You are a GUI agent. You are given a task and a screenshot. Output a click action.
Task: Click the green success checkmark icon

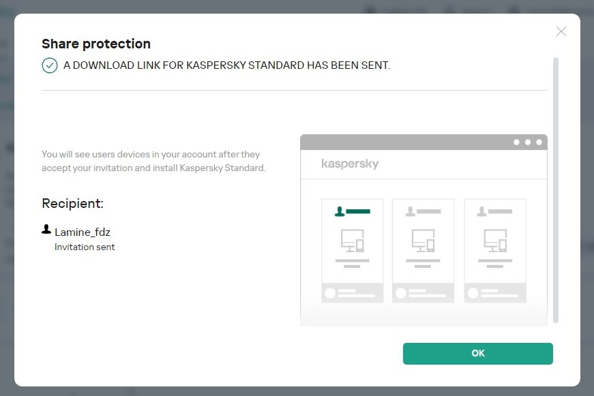point(50,65)
